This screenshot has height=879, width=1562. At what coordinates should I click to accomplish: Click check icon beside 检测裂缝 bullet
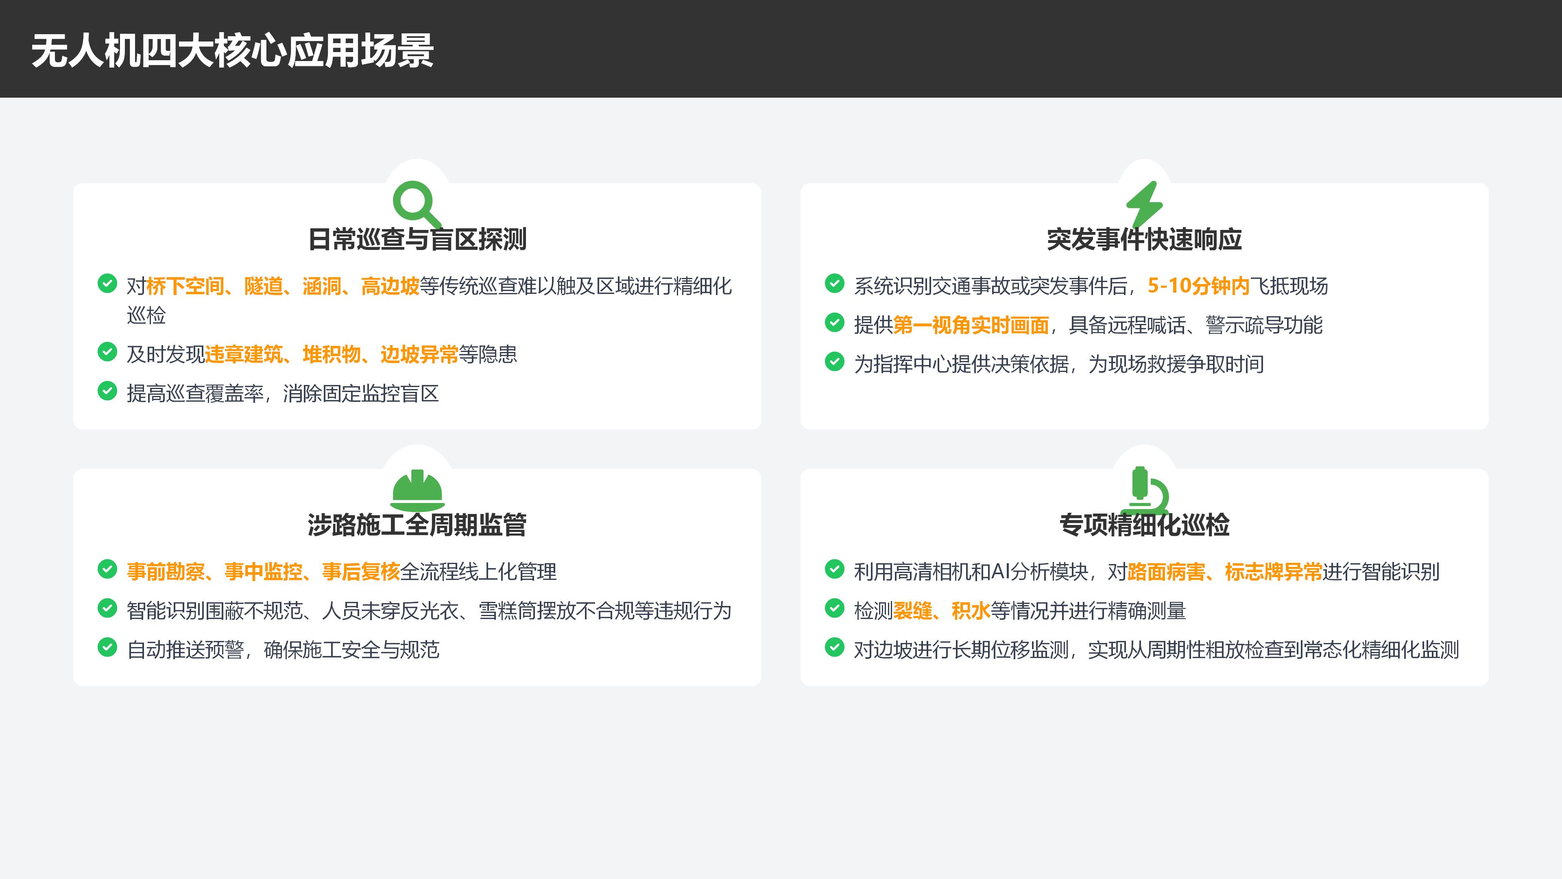[x=834, y=608]
